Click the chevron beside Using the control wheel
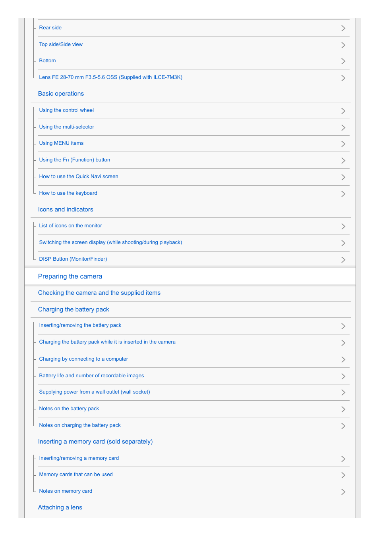Viewport: 379px width, 536px height. (x=343, y=111)
